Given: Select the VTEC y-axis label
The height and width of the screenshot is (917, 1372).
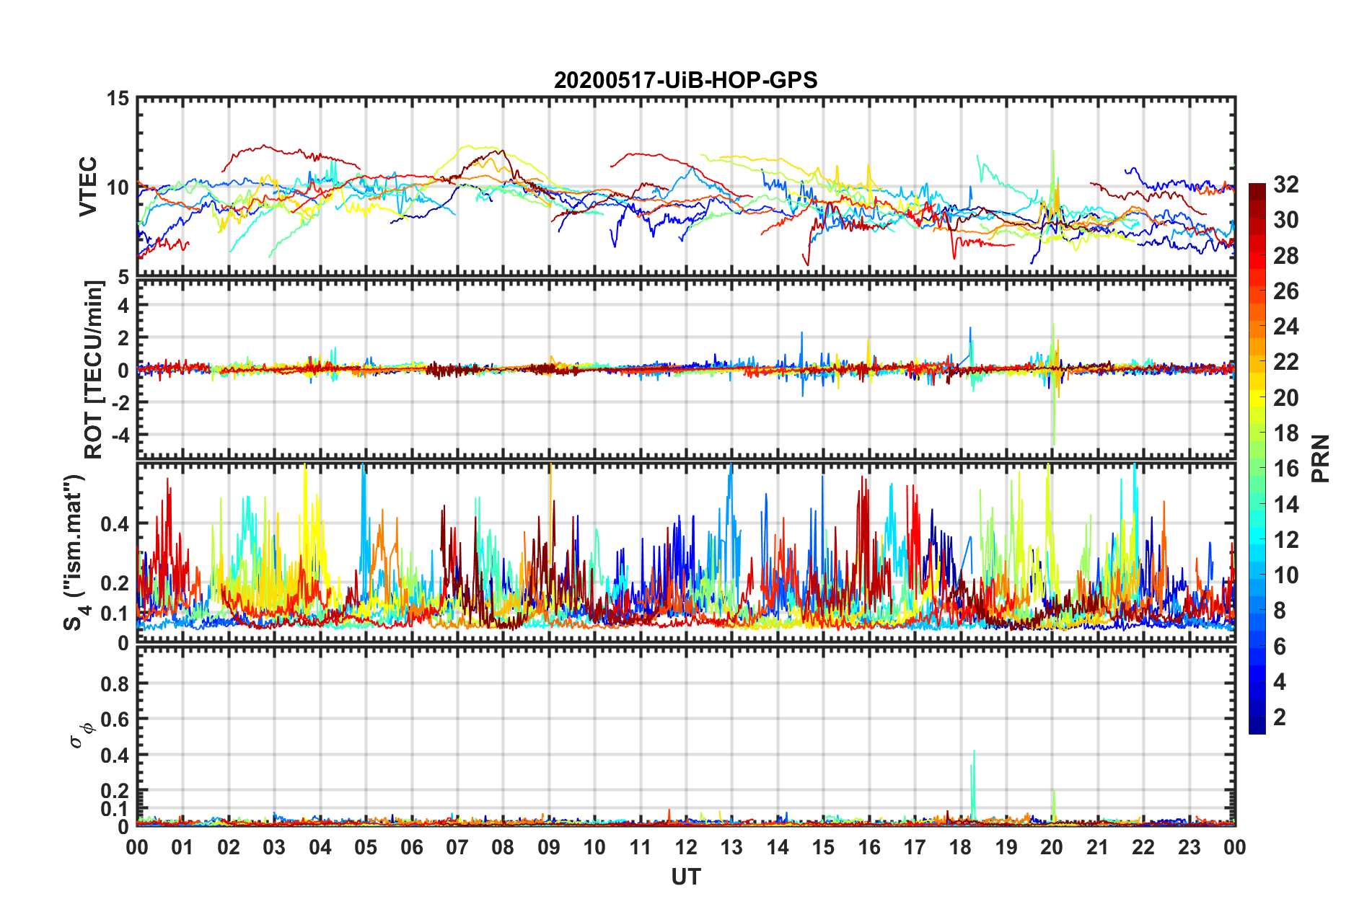Looking at the screenshot, I should click(88, 186).
